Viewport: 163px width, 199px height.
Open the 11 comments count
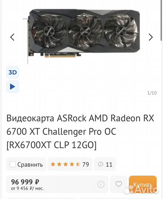(x=109, y=165)
